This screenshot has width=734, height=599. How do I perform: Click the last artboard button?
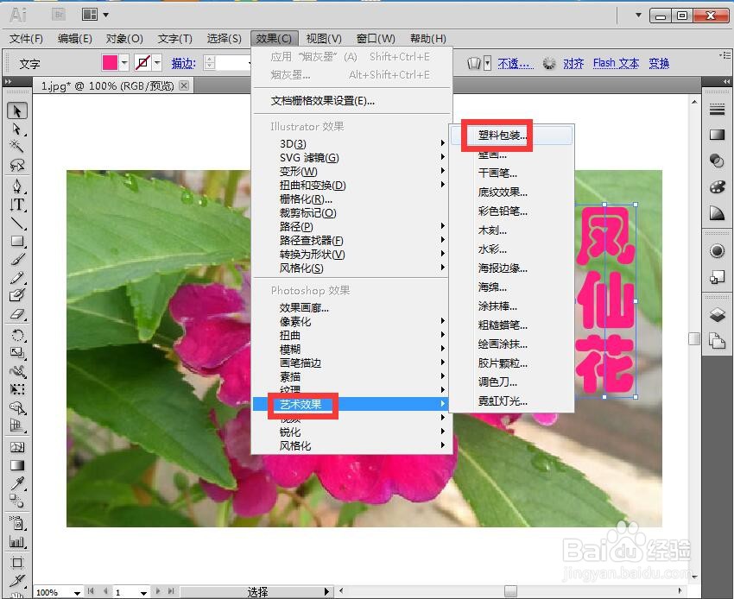click(x=171, y=591)
